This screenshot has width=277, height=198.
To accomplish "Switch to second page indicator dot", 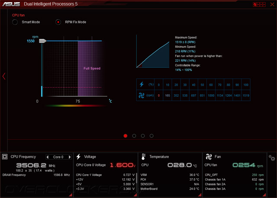I will [x=134, y=136].
